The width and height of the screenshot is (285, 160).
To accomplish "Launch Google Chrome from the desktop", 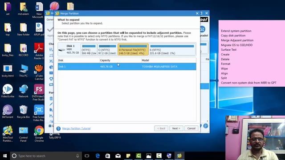I will point(39,134).
